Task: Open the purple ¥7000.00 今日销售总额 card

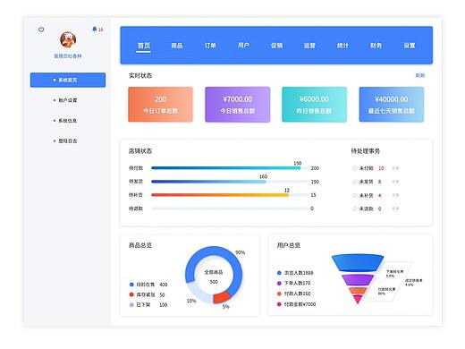Action: (x=238, y=105)
